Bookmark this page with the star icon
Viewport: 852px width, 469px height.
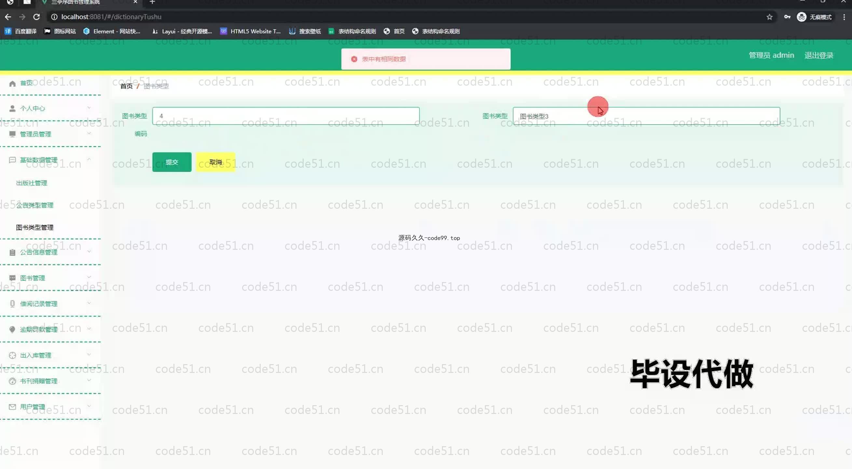pyautogui.click(x=769, y=17)
